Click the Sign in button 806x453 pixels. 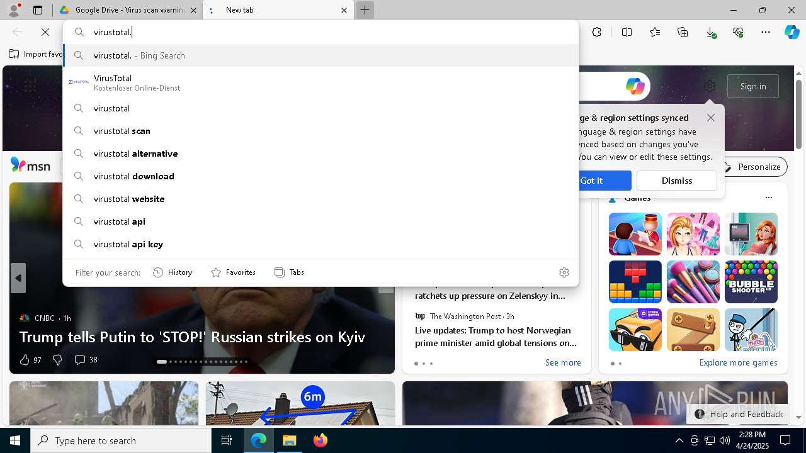coord(753,86)
